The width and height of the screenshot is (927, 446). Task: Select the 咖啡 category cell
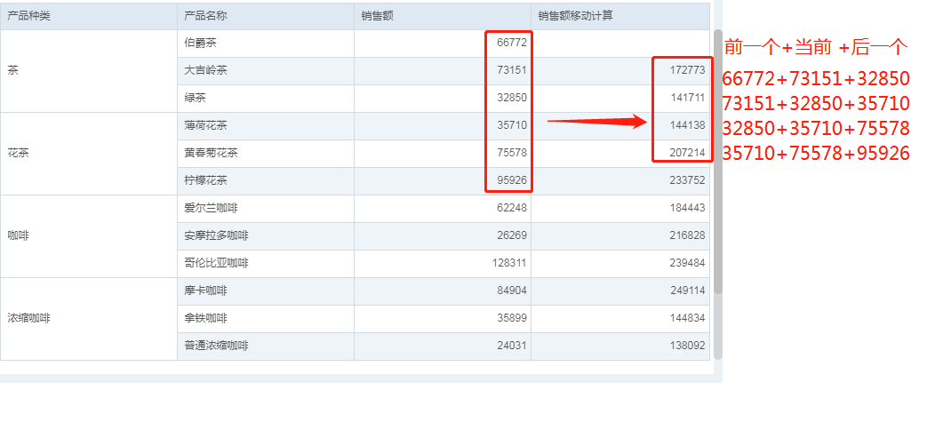tap(89, 236)
